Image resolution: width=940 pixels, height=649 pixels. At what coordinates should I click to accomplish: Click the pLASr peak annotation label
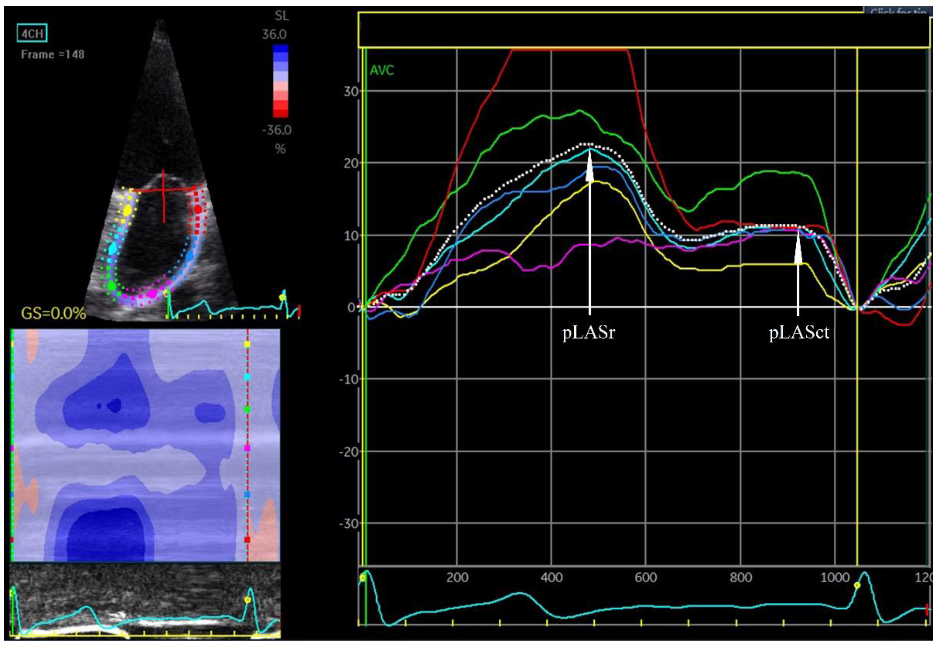588,333
